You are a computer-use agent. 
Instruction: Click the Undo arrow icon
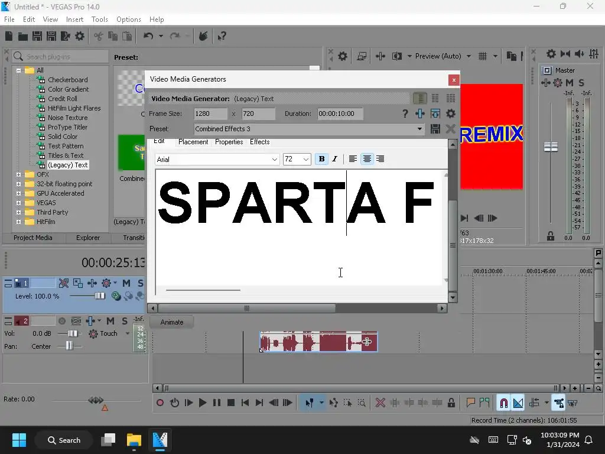pos(148,36)
